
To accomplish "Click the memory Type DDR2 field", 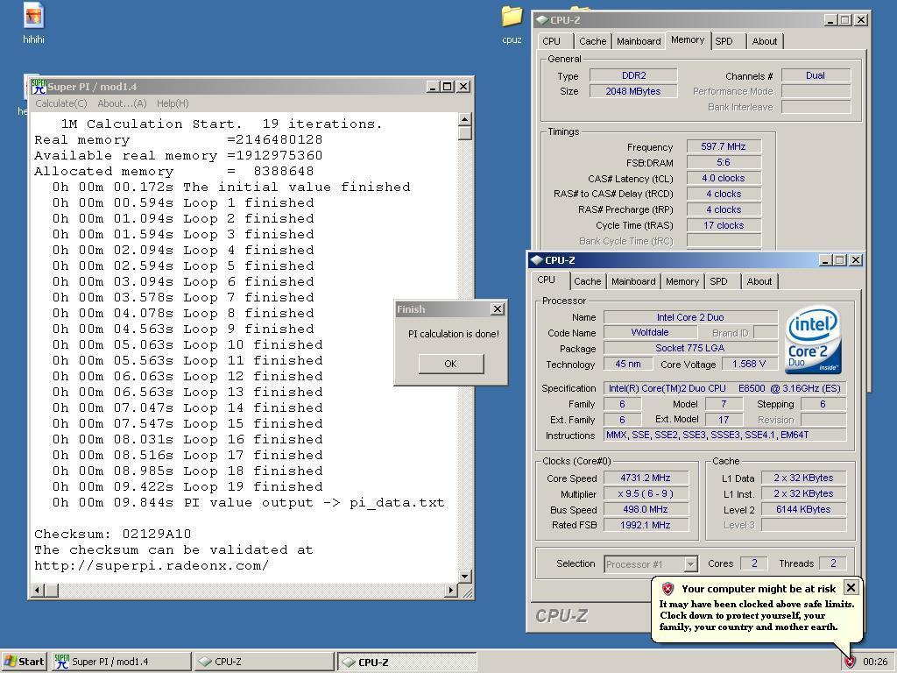I will coord(633,75).
